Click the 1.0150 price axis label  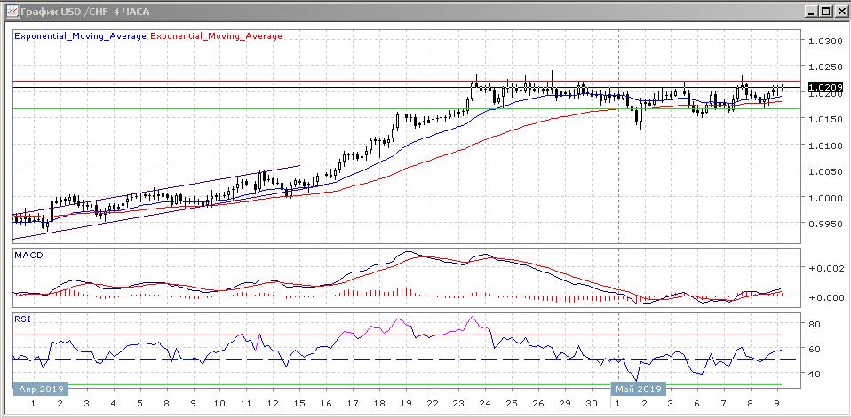825,119
